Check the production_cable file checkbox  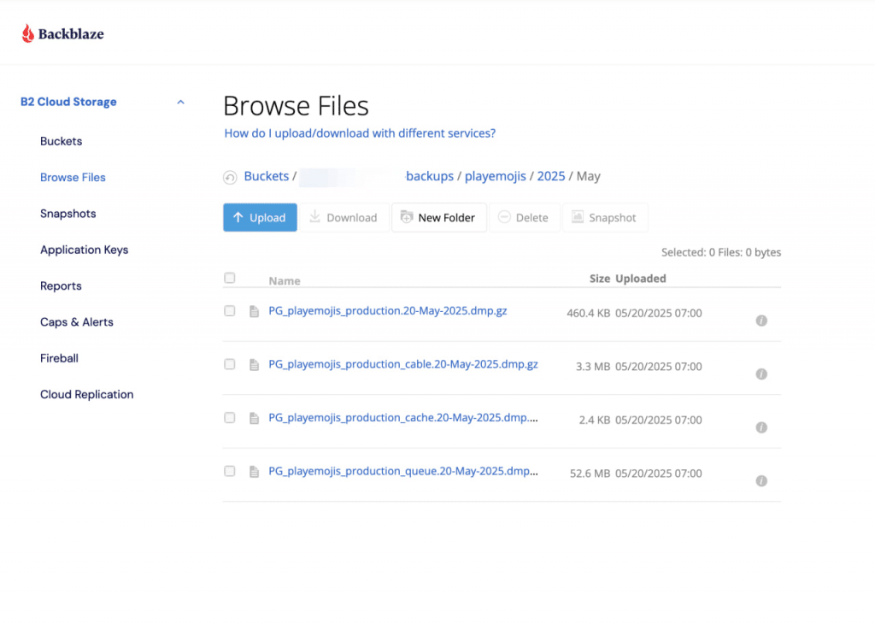(x=229, y=364)
